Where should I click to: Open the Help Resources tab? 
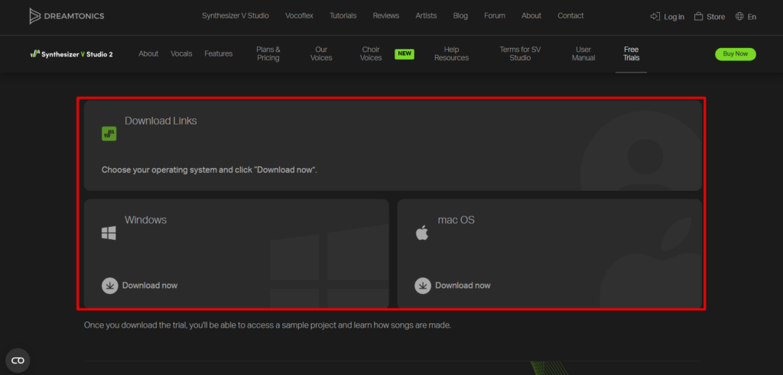point(451,54)
